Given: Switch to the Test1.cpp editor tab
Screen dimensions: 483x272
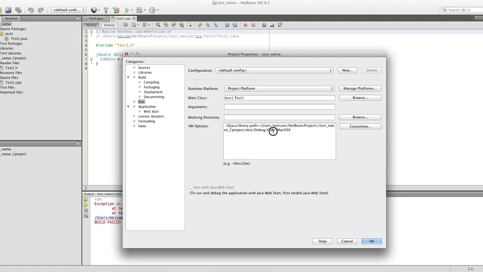Looking at the screenshot, I should pos(123,18).
